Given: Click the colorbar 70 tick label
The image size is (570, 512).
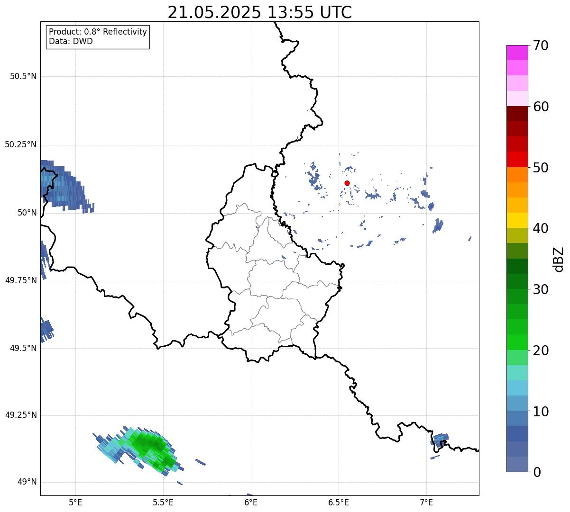Looking at the screenshot, I should tap(541, 45).
